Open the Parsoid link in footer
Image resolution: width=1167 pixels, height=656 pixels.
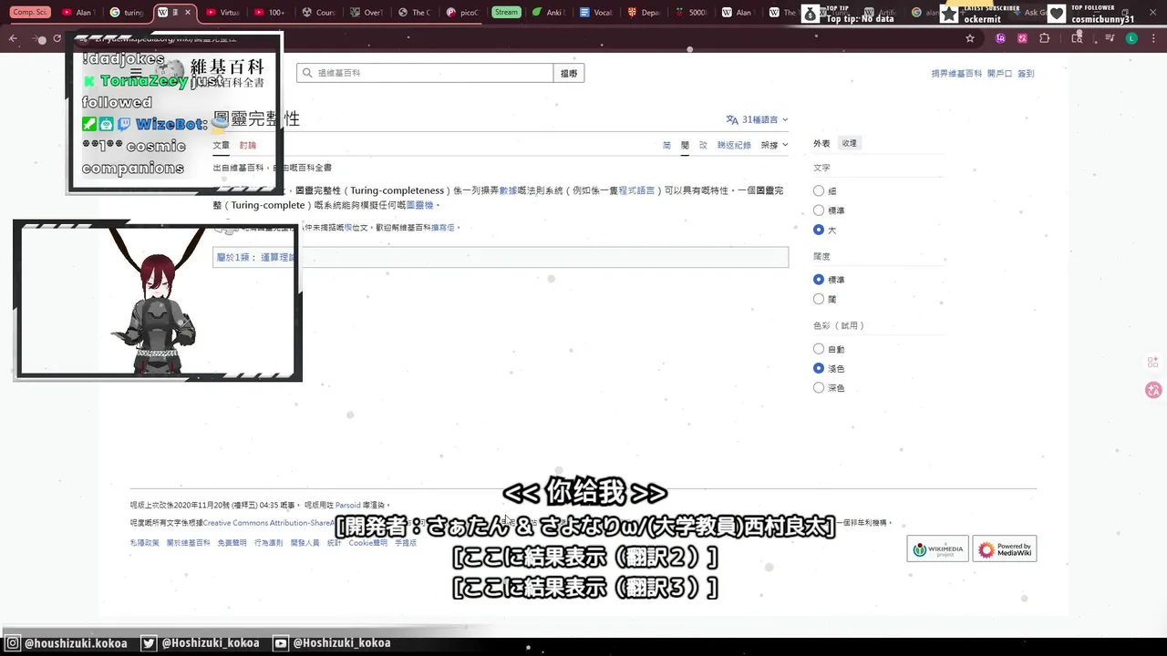pyautogui.click(x=347, y=505)
